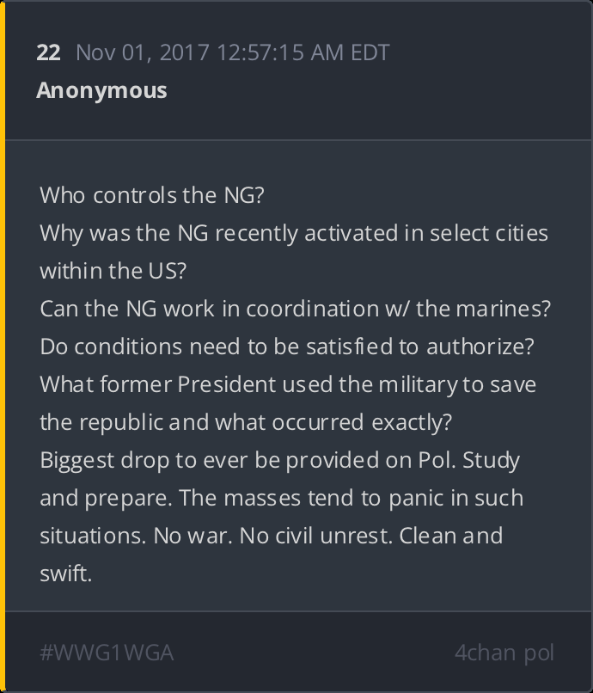
Task: Click the line "Who controls the NG?"
Action: (x=151, y=195)
